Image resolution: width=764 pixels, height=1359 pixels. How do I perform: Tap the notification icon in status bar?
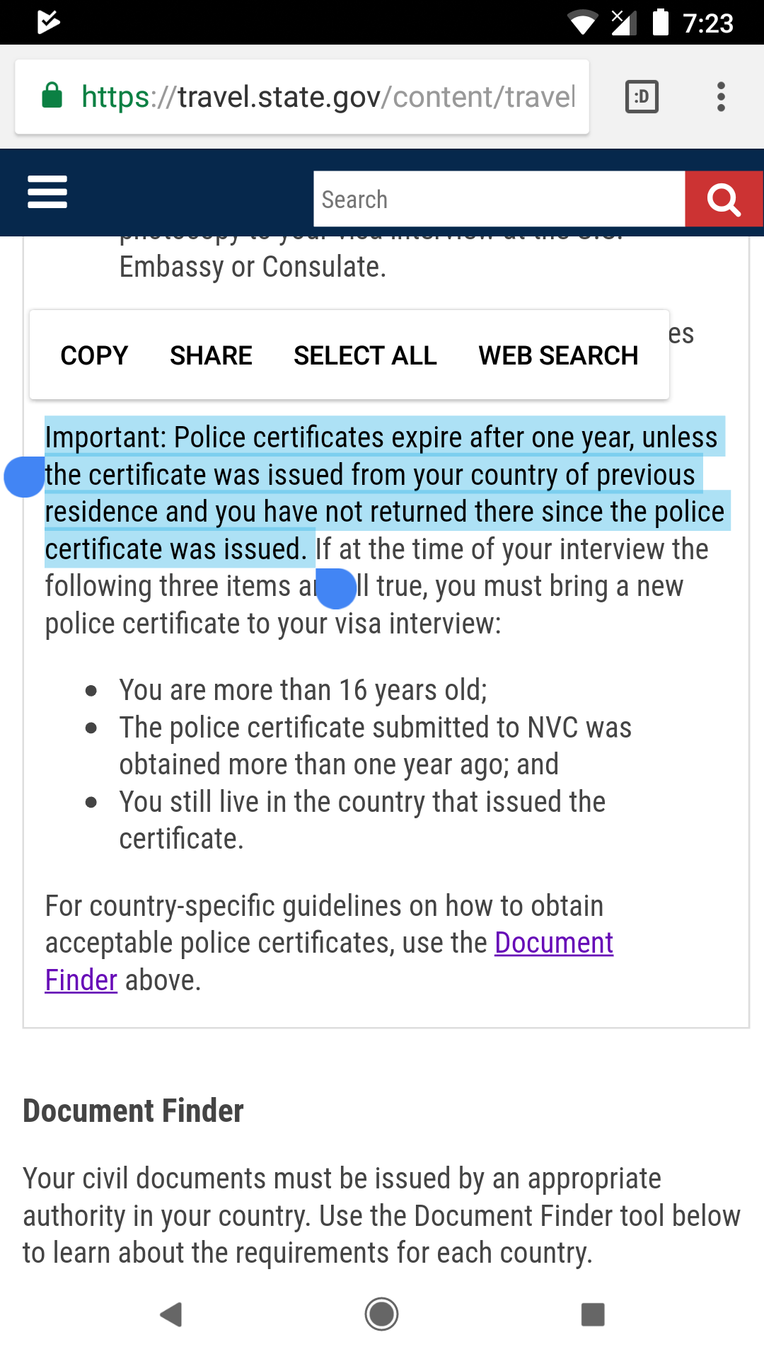(48, 22)
